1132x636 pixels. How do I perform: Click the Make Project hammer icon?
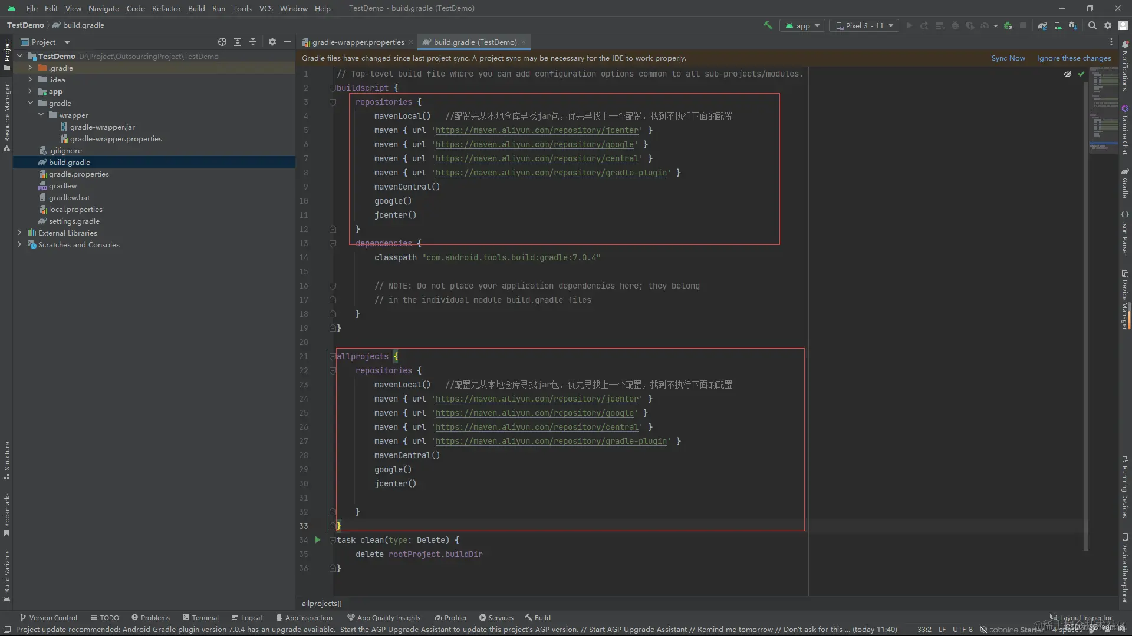tap(768, 25)
